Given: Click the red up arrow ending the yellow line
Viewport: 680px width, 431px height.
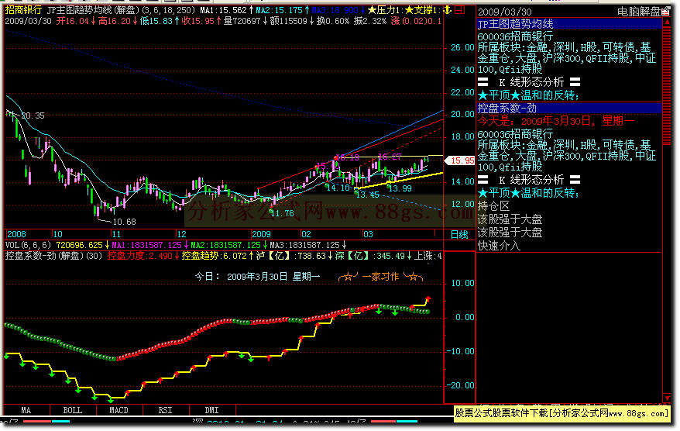Looking at the screenshot, I should pos(428,298).
